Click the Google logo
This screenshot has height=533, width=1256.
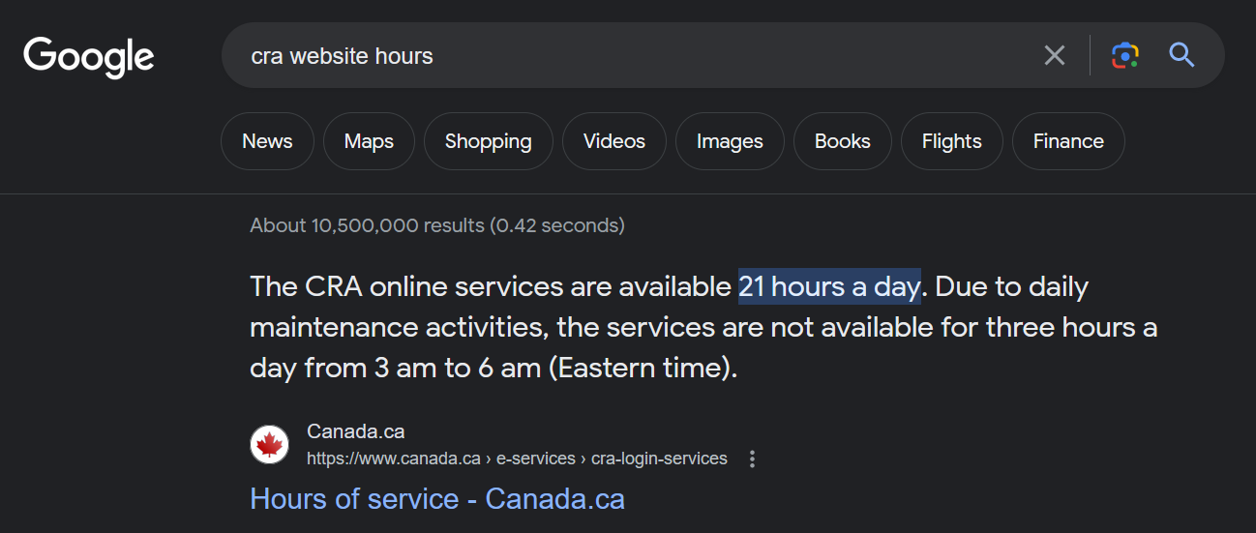point(89,56)
